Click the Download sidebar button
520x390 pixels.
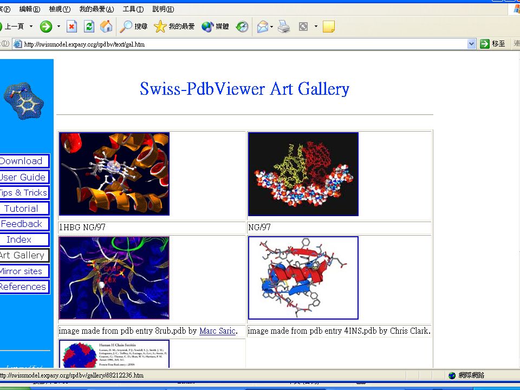click(24, 161)
